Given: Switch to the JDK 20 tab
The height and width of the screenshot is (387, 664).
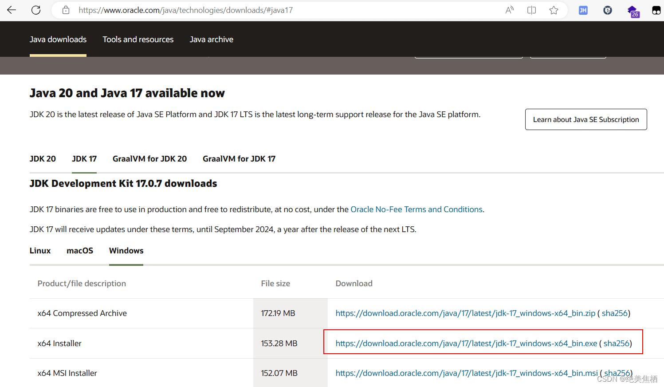Looking at the screenshot, I should (x=42, y=158).
